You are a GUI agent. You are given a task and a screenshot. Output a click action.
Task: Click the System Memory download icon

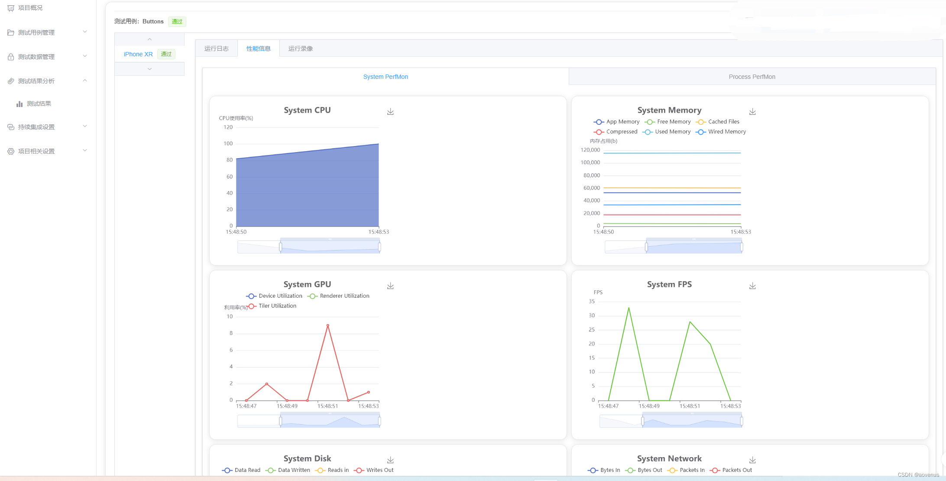(x=753, y=111)
